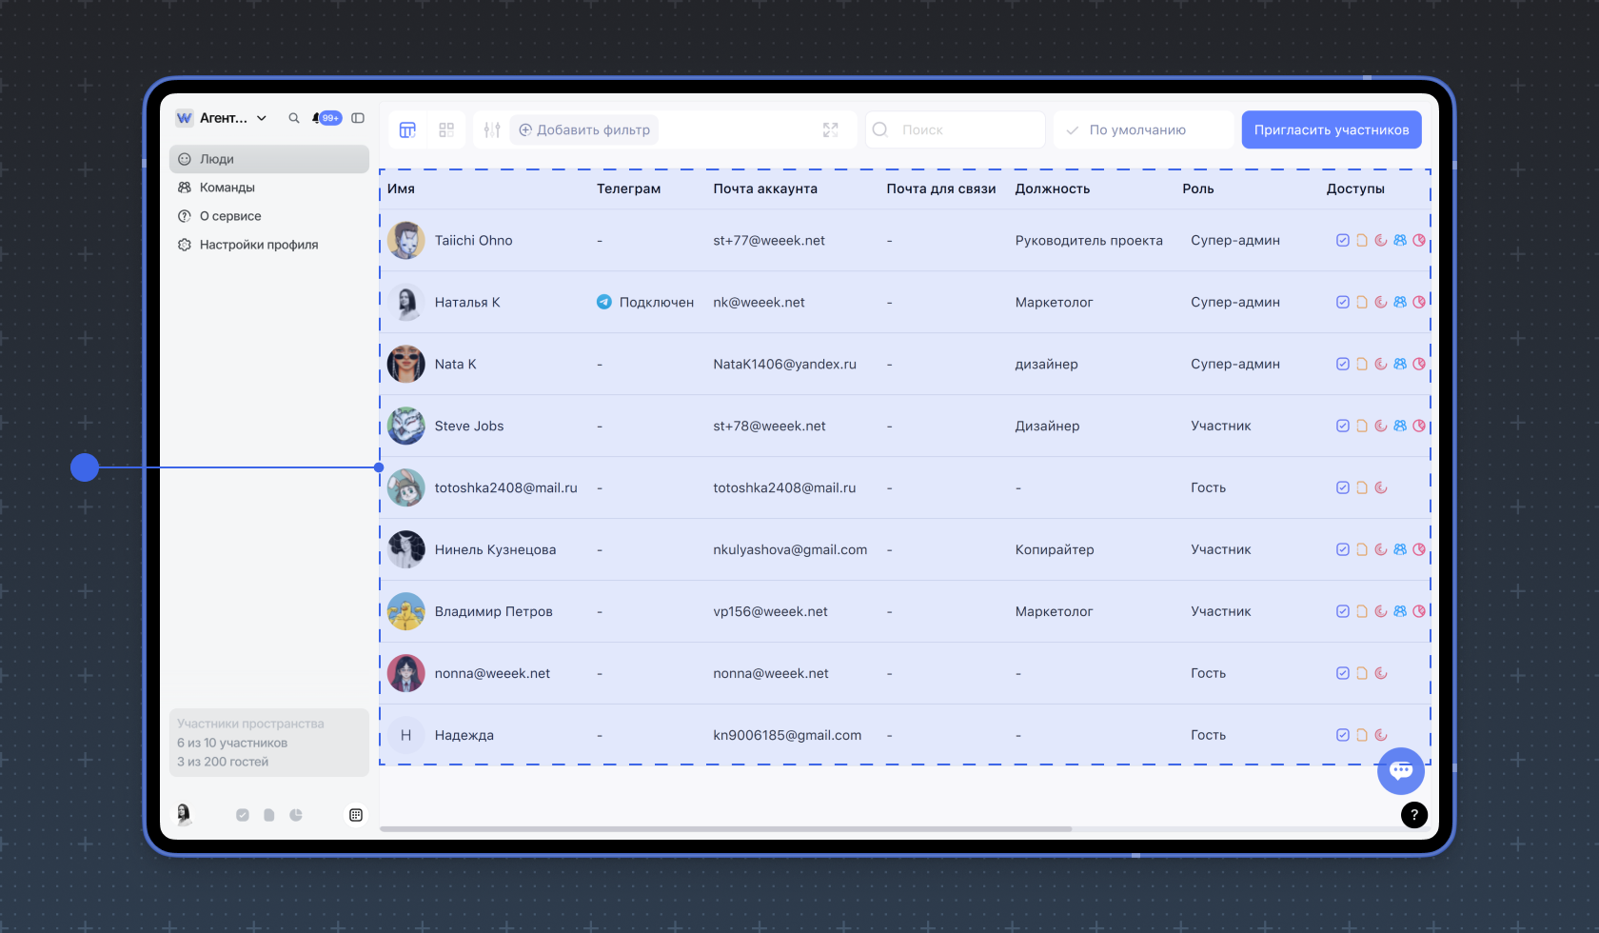1599x933 pixels.
Task: Switch to grid card view
Action: [x=446, y=130]
